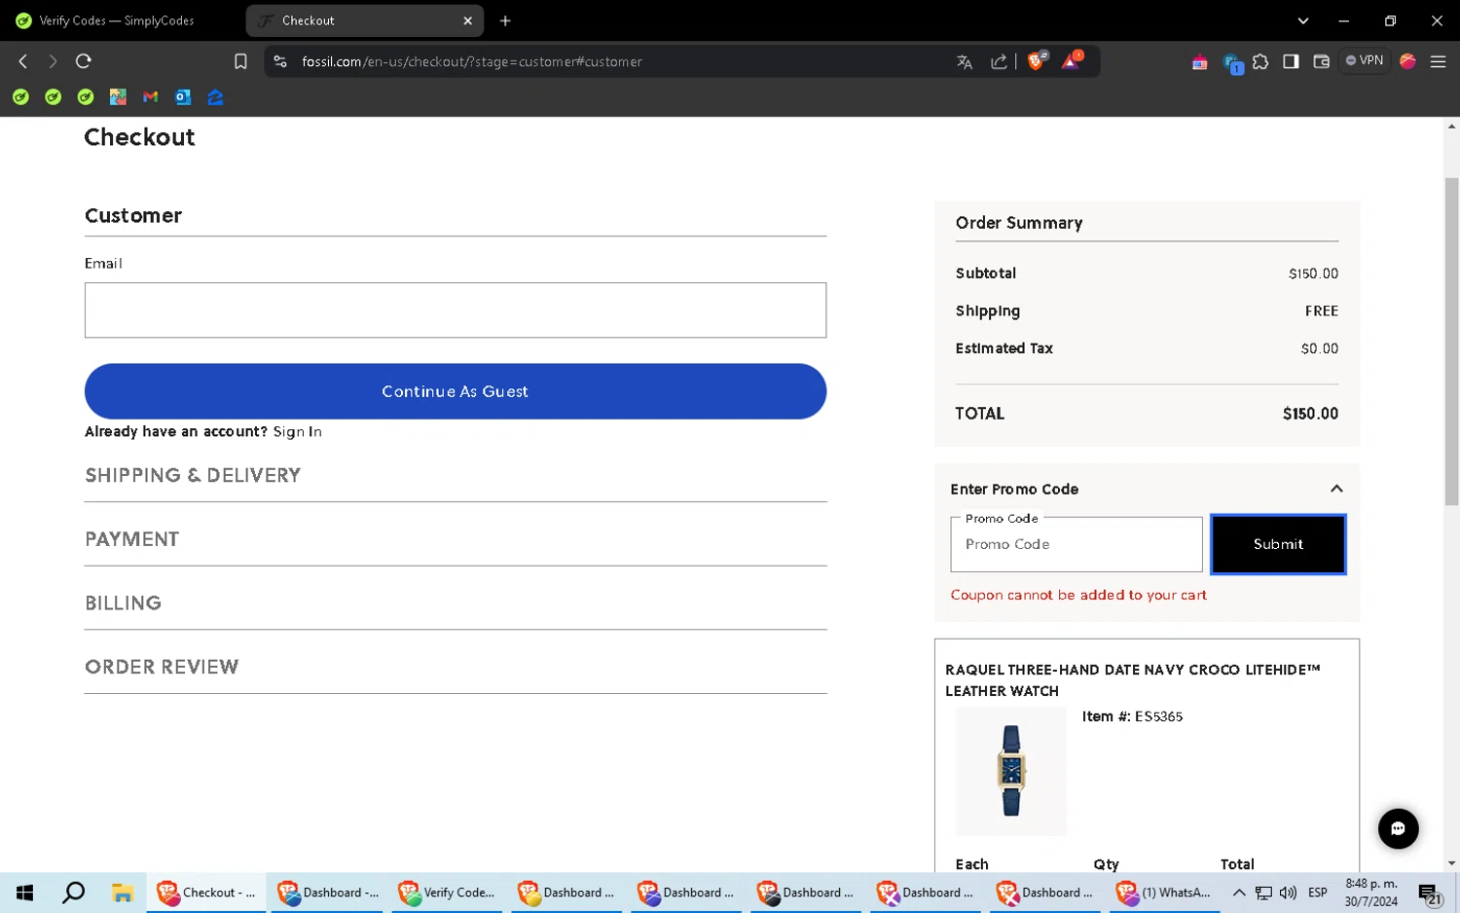The image size is (1460, 913).
Task: Open the extension with blue 1 badge
Action: [1232, 63]
